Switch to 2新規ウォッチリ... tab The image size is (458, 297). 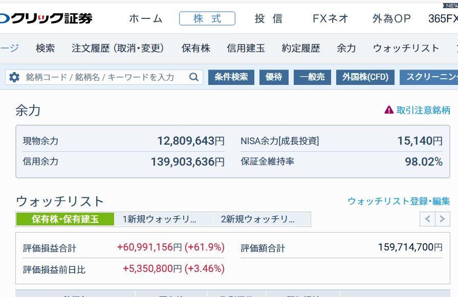tap(258, 219)
